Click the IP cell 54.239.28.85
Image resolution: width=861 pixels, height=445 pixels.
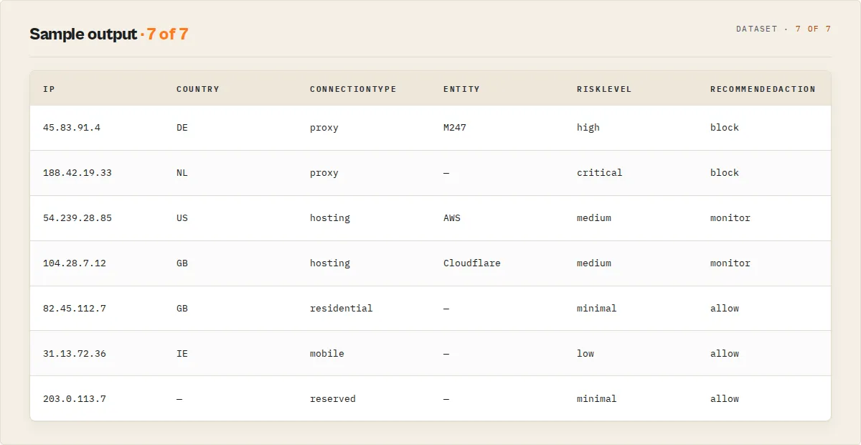coord(77,218)
